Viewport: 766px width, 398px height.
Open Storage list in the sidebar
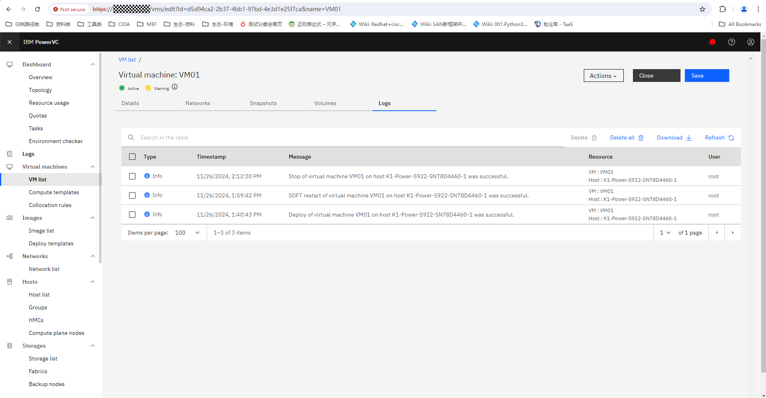pos(43,358)
